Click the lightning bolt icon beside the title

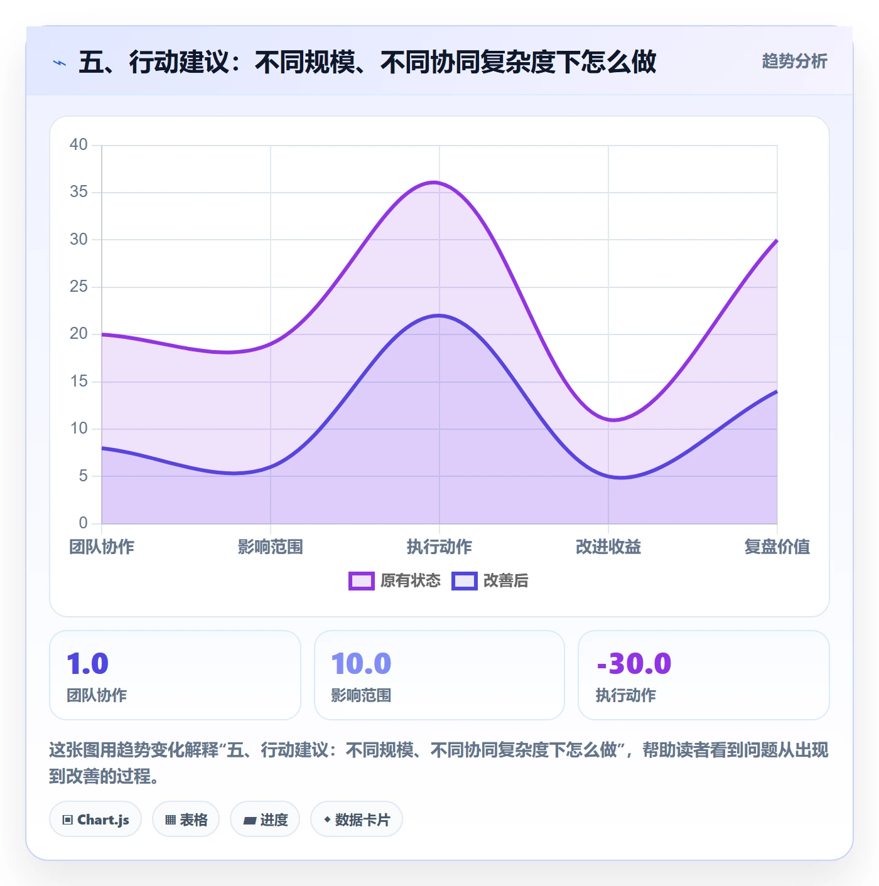[60, 63]
